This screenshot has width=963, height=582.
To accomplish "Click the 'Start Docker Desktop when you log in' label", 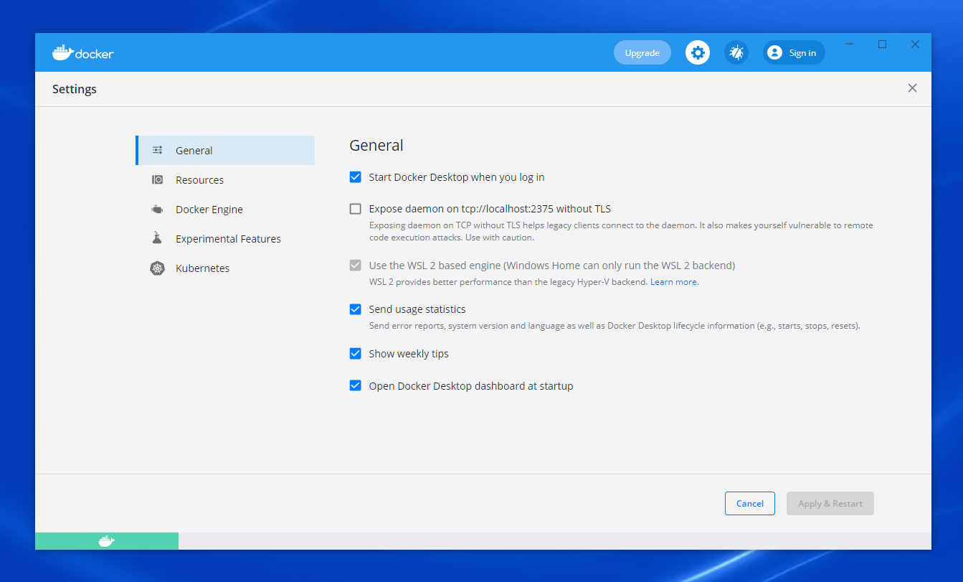I will tap(457, 177).
